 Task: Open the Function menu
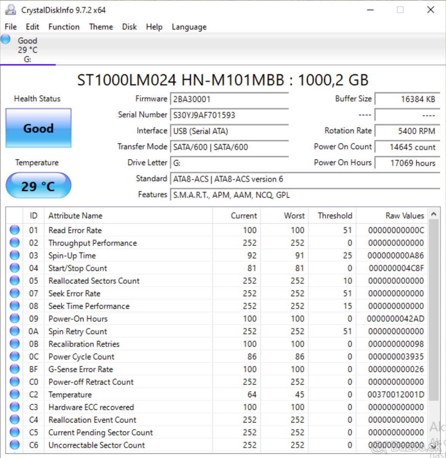pos(64,27)
